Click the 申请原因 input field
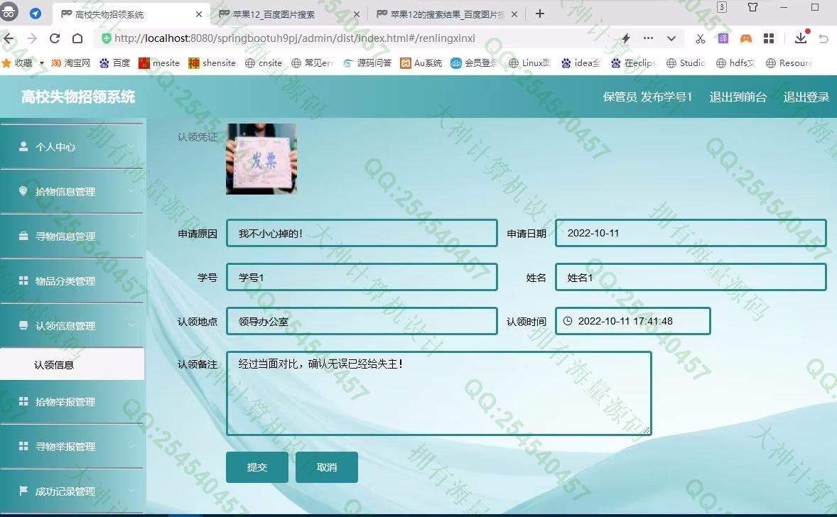This screenshot has width=837, height=517. pyautogui.click(x=362, y=233)
